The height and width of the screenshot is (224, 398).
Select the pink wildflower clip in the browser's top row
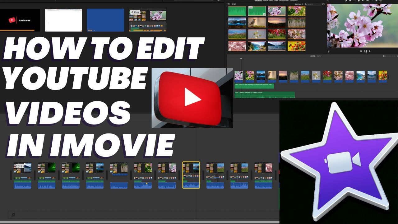click(x=297, y=11)
